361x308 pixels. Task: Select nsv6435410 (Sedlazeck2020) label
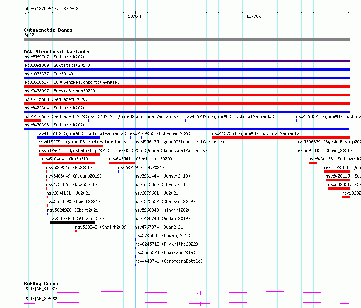(x=140, y=159)
